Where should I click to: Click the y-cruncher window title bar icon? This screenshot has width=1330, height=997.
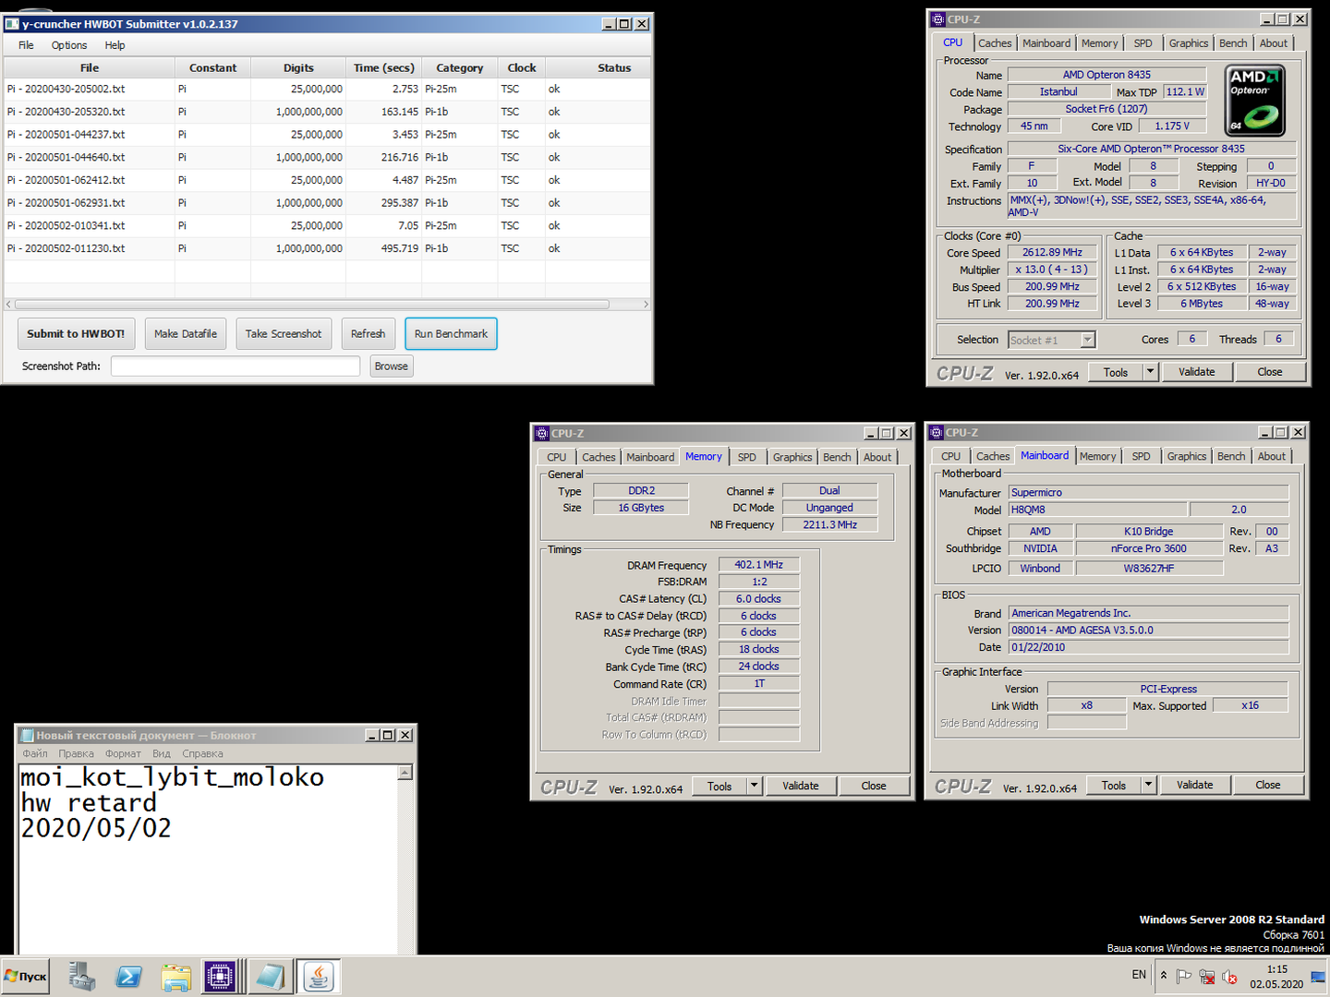coord(12,24)
